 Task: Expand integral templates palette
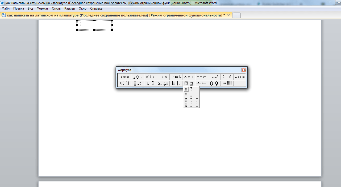click(176, 83)
